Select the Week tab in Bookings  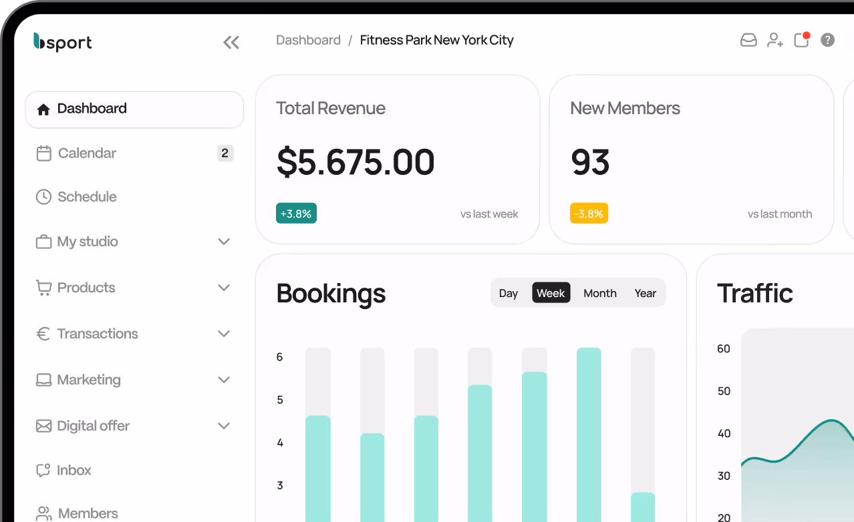click(551, 292)
